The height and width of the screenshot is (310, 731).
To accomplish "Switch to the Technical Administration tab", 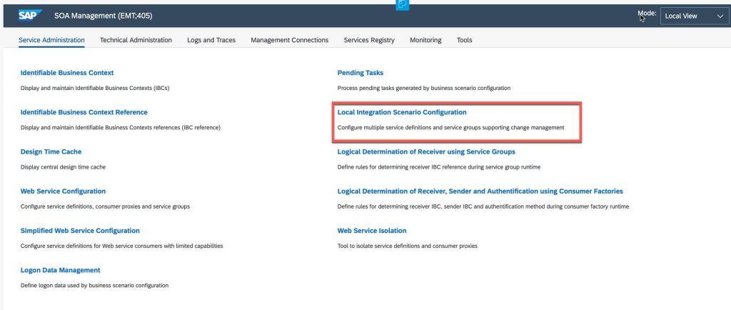I will coord(136,40).
